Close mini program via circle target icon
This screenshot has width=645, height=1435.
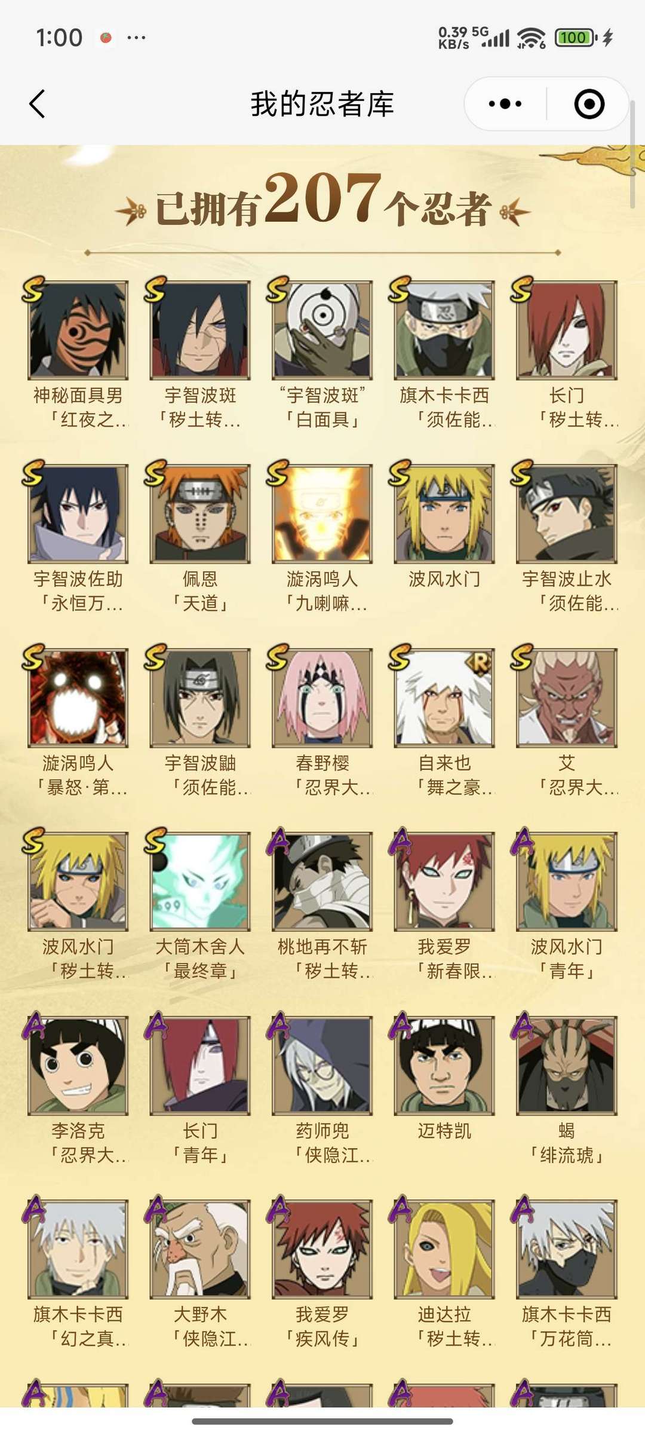coord(589,104)
